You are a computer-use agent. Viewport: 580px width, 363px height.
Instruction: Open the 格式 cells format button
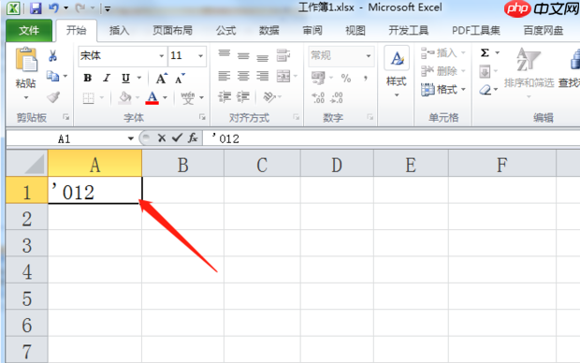[x=442, y=89]
